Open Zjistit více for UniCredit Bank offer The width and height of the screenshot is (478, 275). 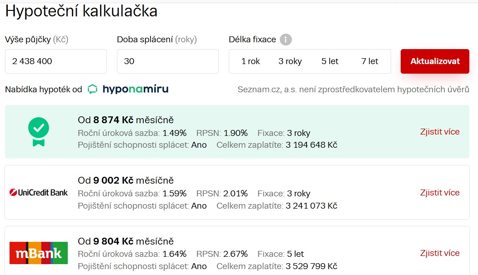[440, 192]
